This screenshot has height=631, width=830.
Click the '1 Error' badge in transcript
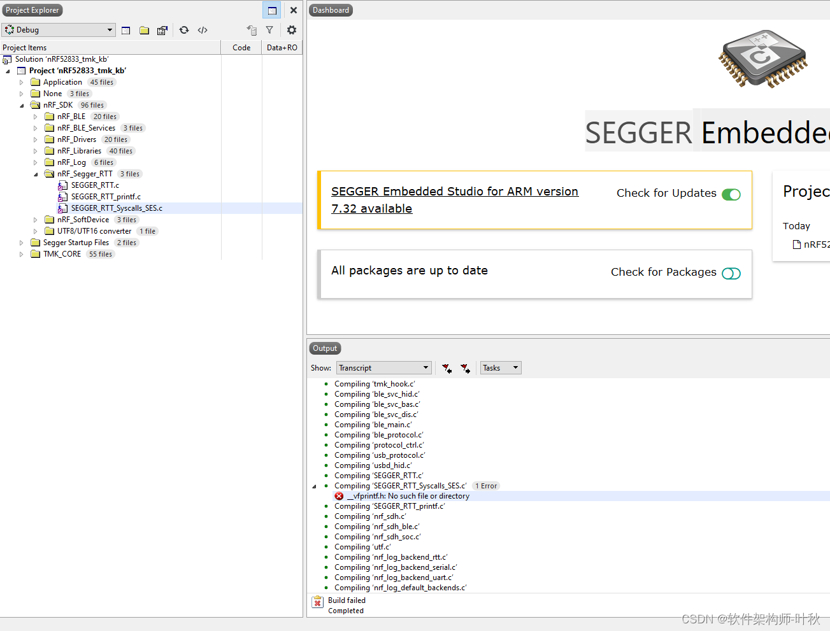486,486
